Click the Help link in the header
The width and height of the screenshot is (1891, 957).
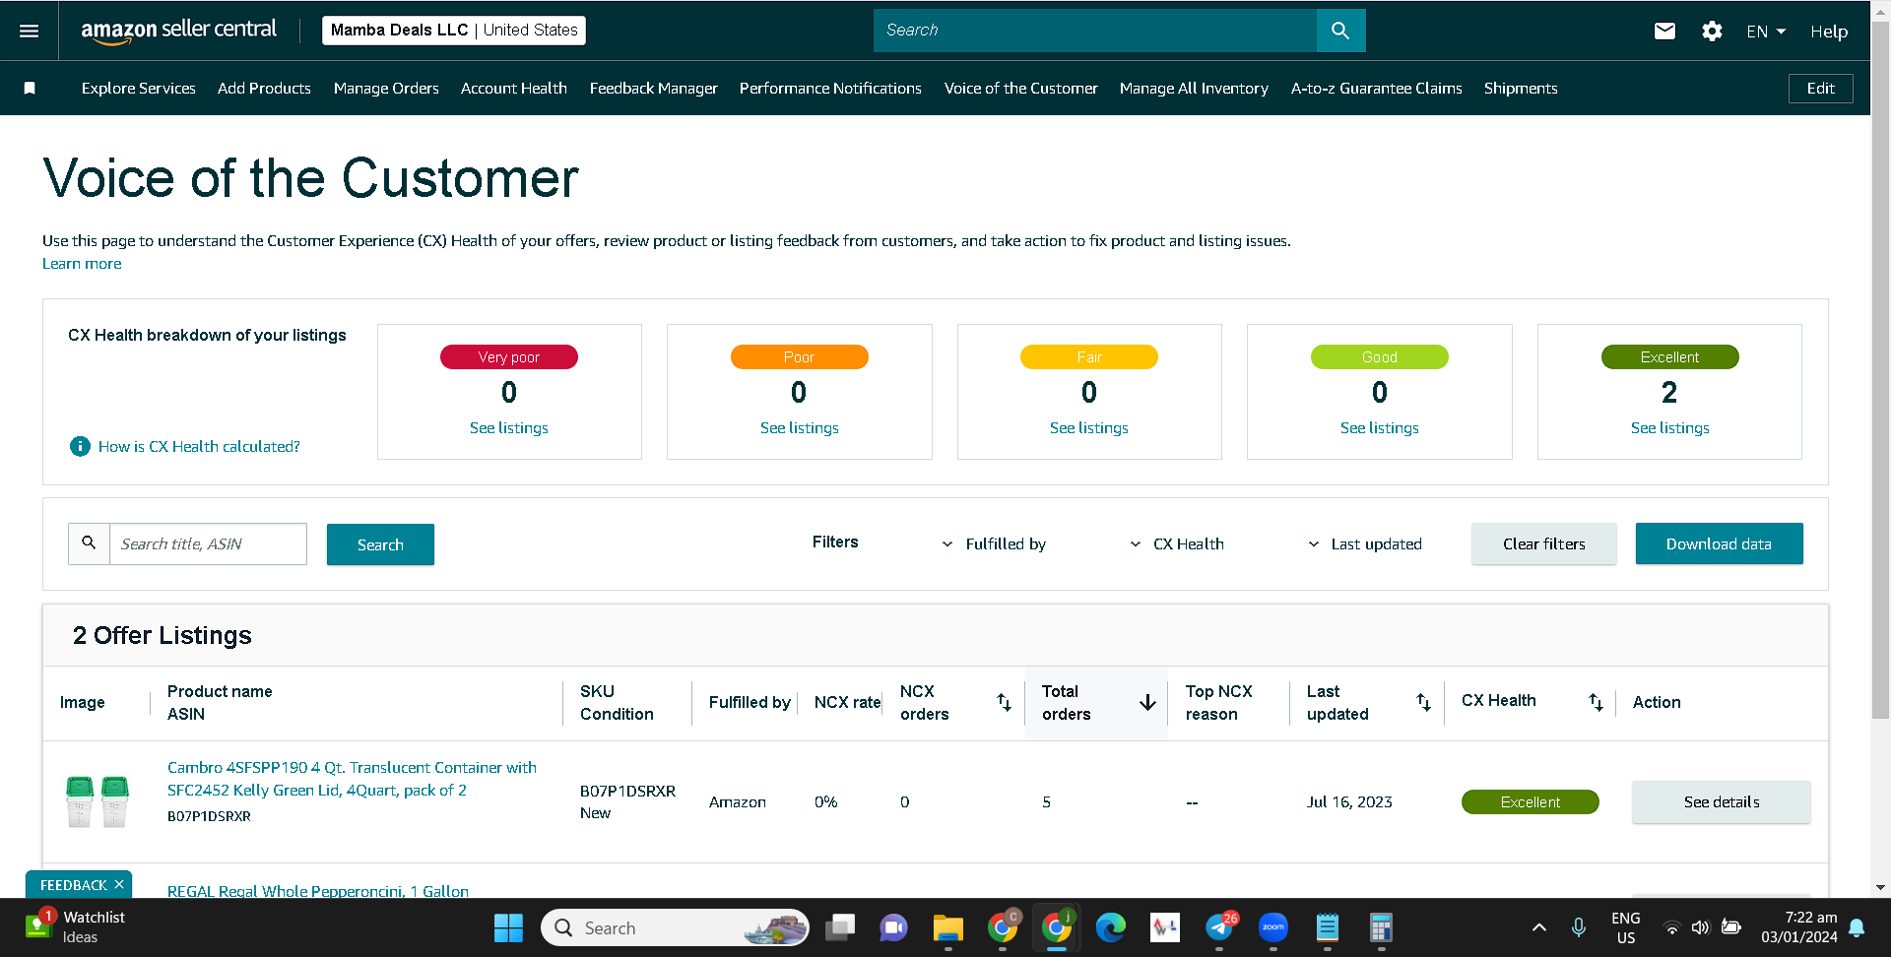click(x=1829, y=32)
